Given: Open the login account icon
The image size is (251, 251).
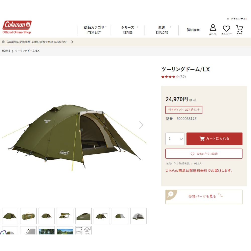Looking at the screenshot, I should [x=213, y=29].
